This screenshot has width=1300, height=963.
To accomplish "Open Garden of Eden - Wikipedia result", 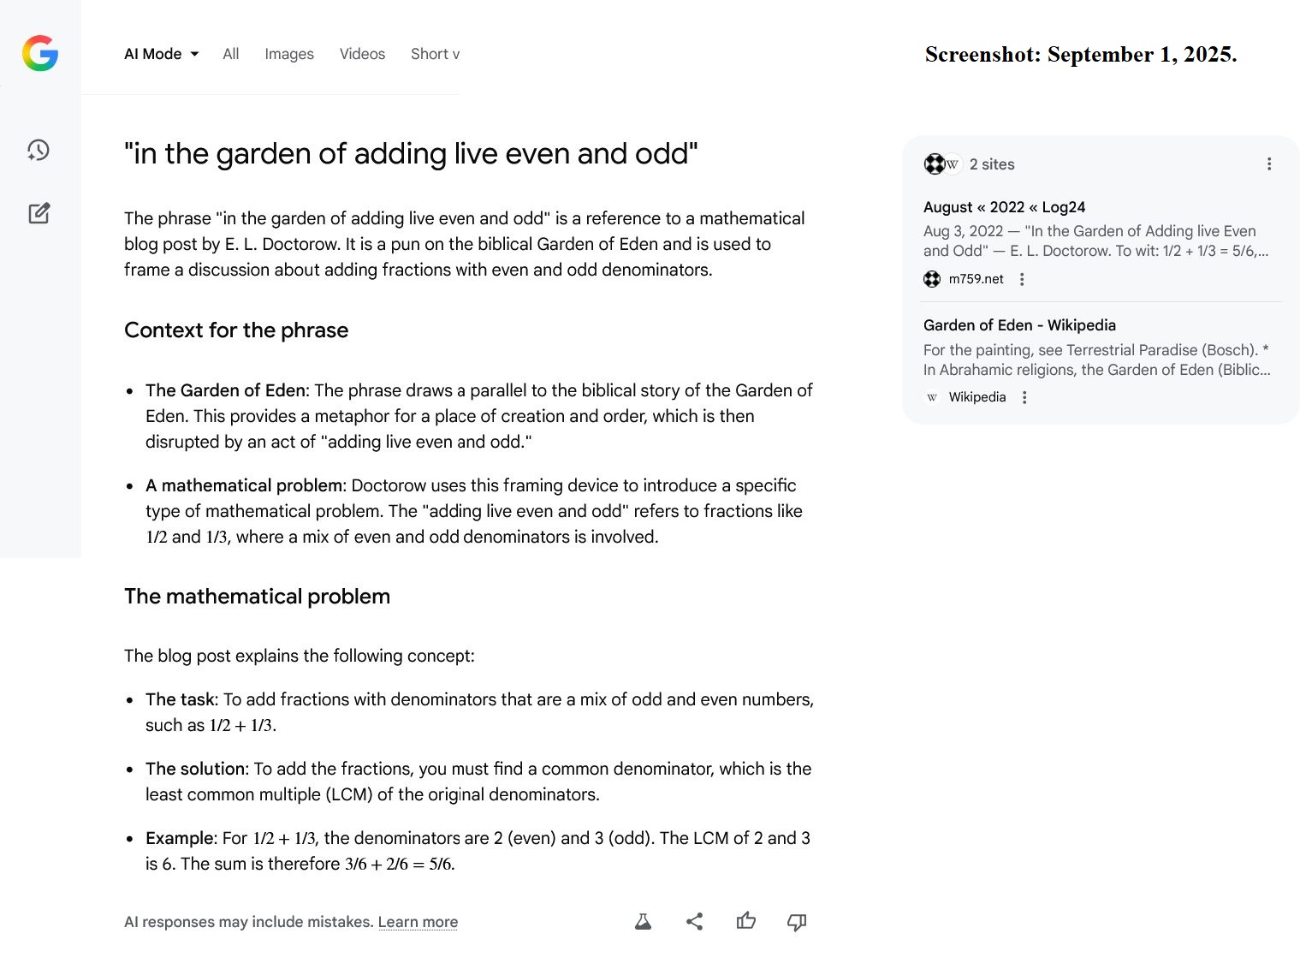I will [x=1019, y=325].
